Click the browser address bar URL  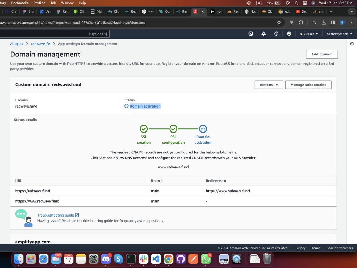(x=72, y=22)
